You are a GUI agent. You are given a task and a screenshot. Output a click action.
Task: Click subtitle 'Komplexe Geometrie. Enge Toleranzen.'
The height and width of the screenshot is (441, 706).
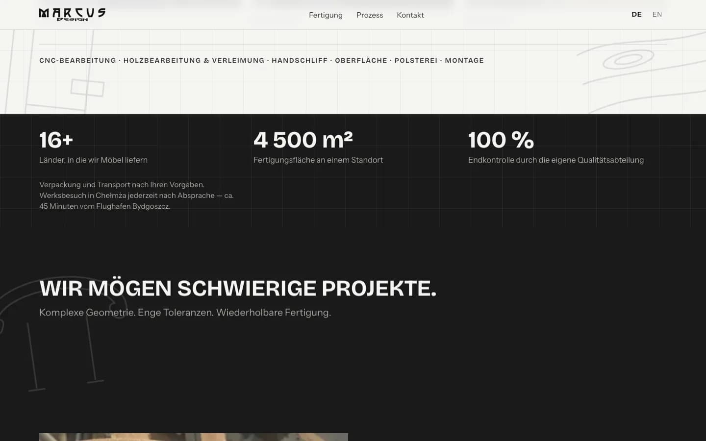126,313
